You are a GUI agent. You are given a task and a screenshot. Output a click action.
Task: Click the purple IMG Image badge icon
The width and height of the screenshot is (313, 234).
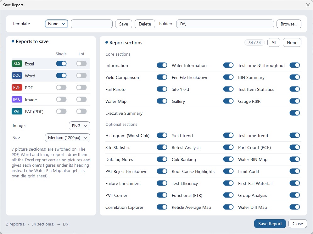point(17,99)
